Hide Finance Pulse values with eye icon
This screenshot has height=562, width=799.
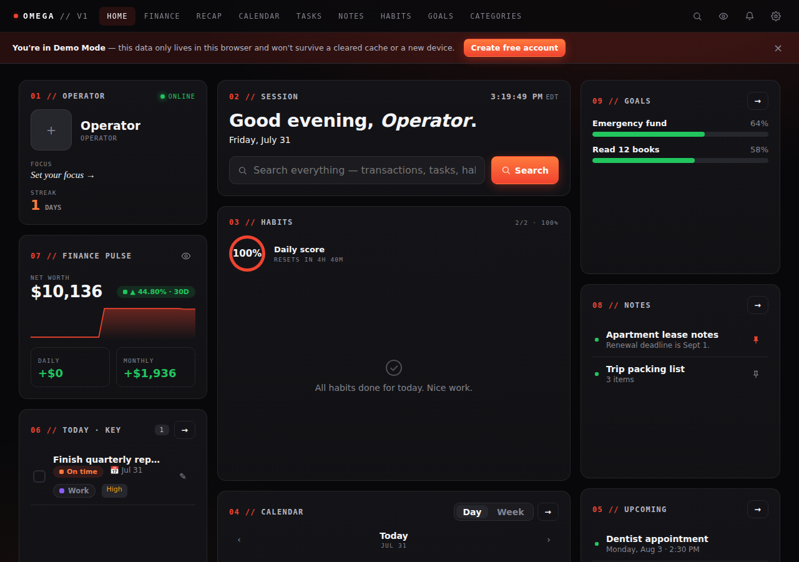pos(186,256)
